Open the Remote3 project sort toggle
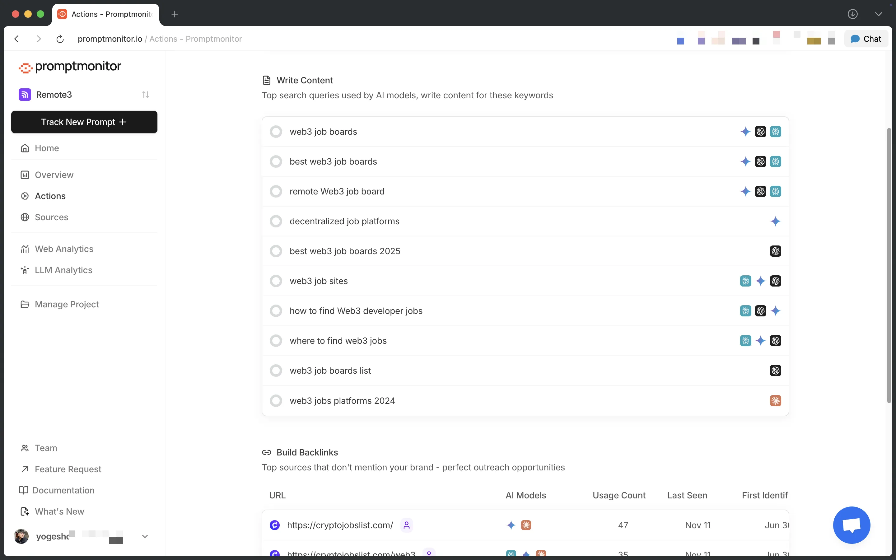Screen dimensions: 896x560 [x=146, y=95]
